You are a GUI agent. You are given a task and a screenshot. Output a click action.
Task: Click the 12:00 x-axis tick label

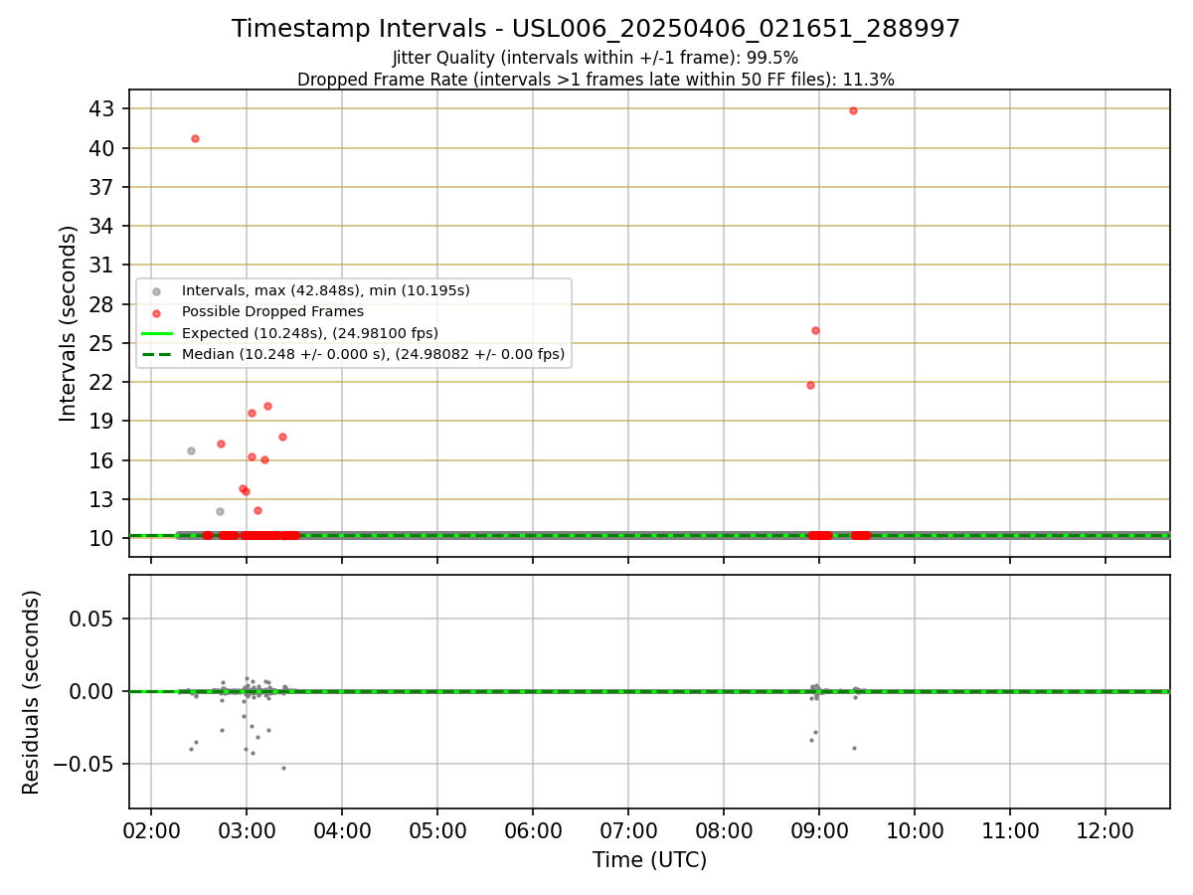pos(1106,831)
